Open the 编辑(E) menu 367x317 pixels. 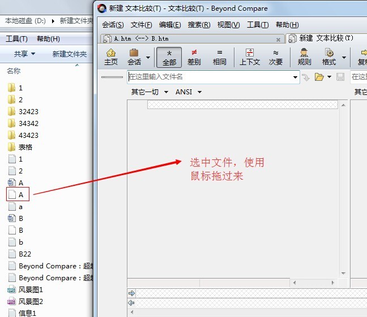click(170, 25)
